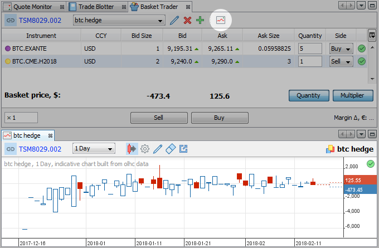
Task: Click the Quantity mode button
Action: 309,95
